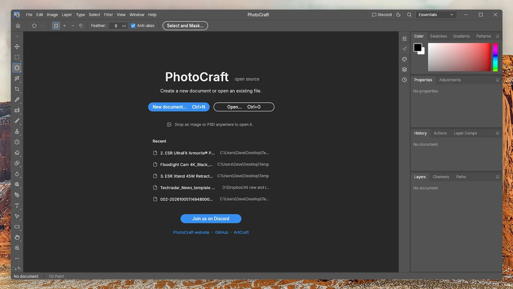Select the Magic Wand tool

pos(17,78)
